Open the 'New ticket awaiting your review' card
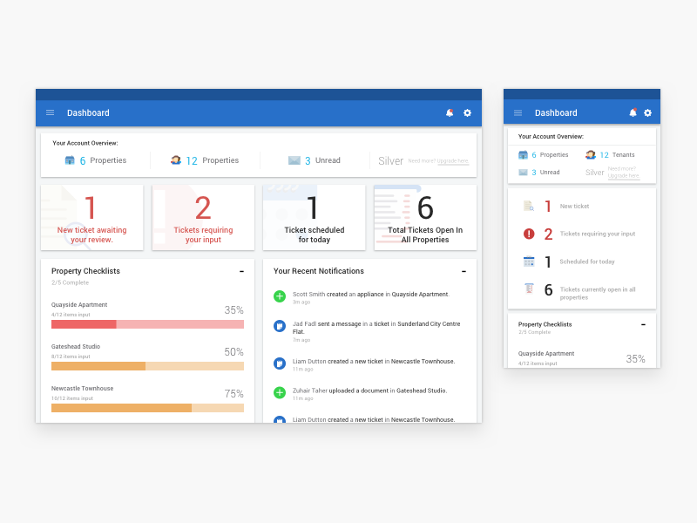This screenshot has width=697, height=523. coord(91,217)
